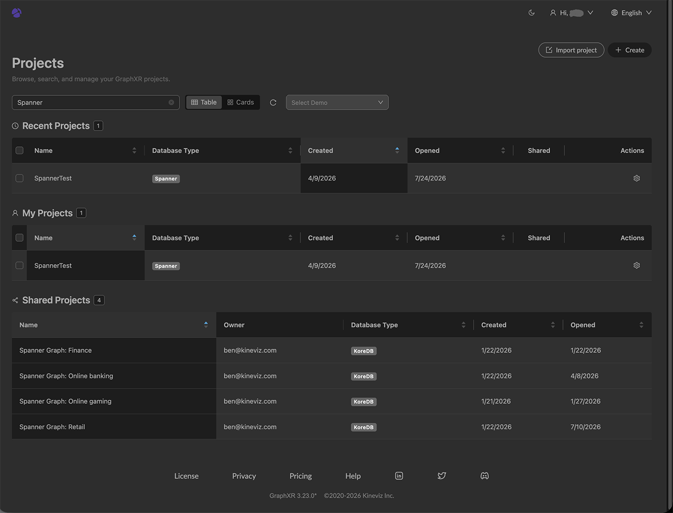Viewport: 673px width, 513px height.
Task: Click Shared column header in My Projects
Action: [539, 238]
